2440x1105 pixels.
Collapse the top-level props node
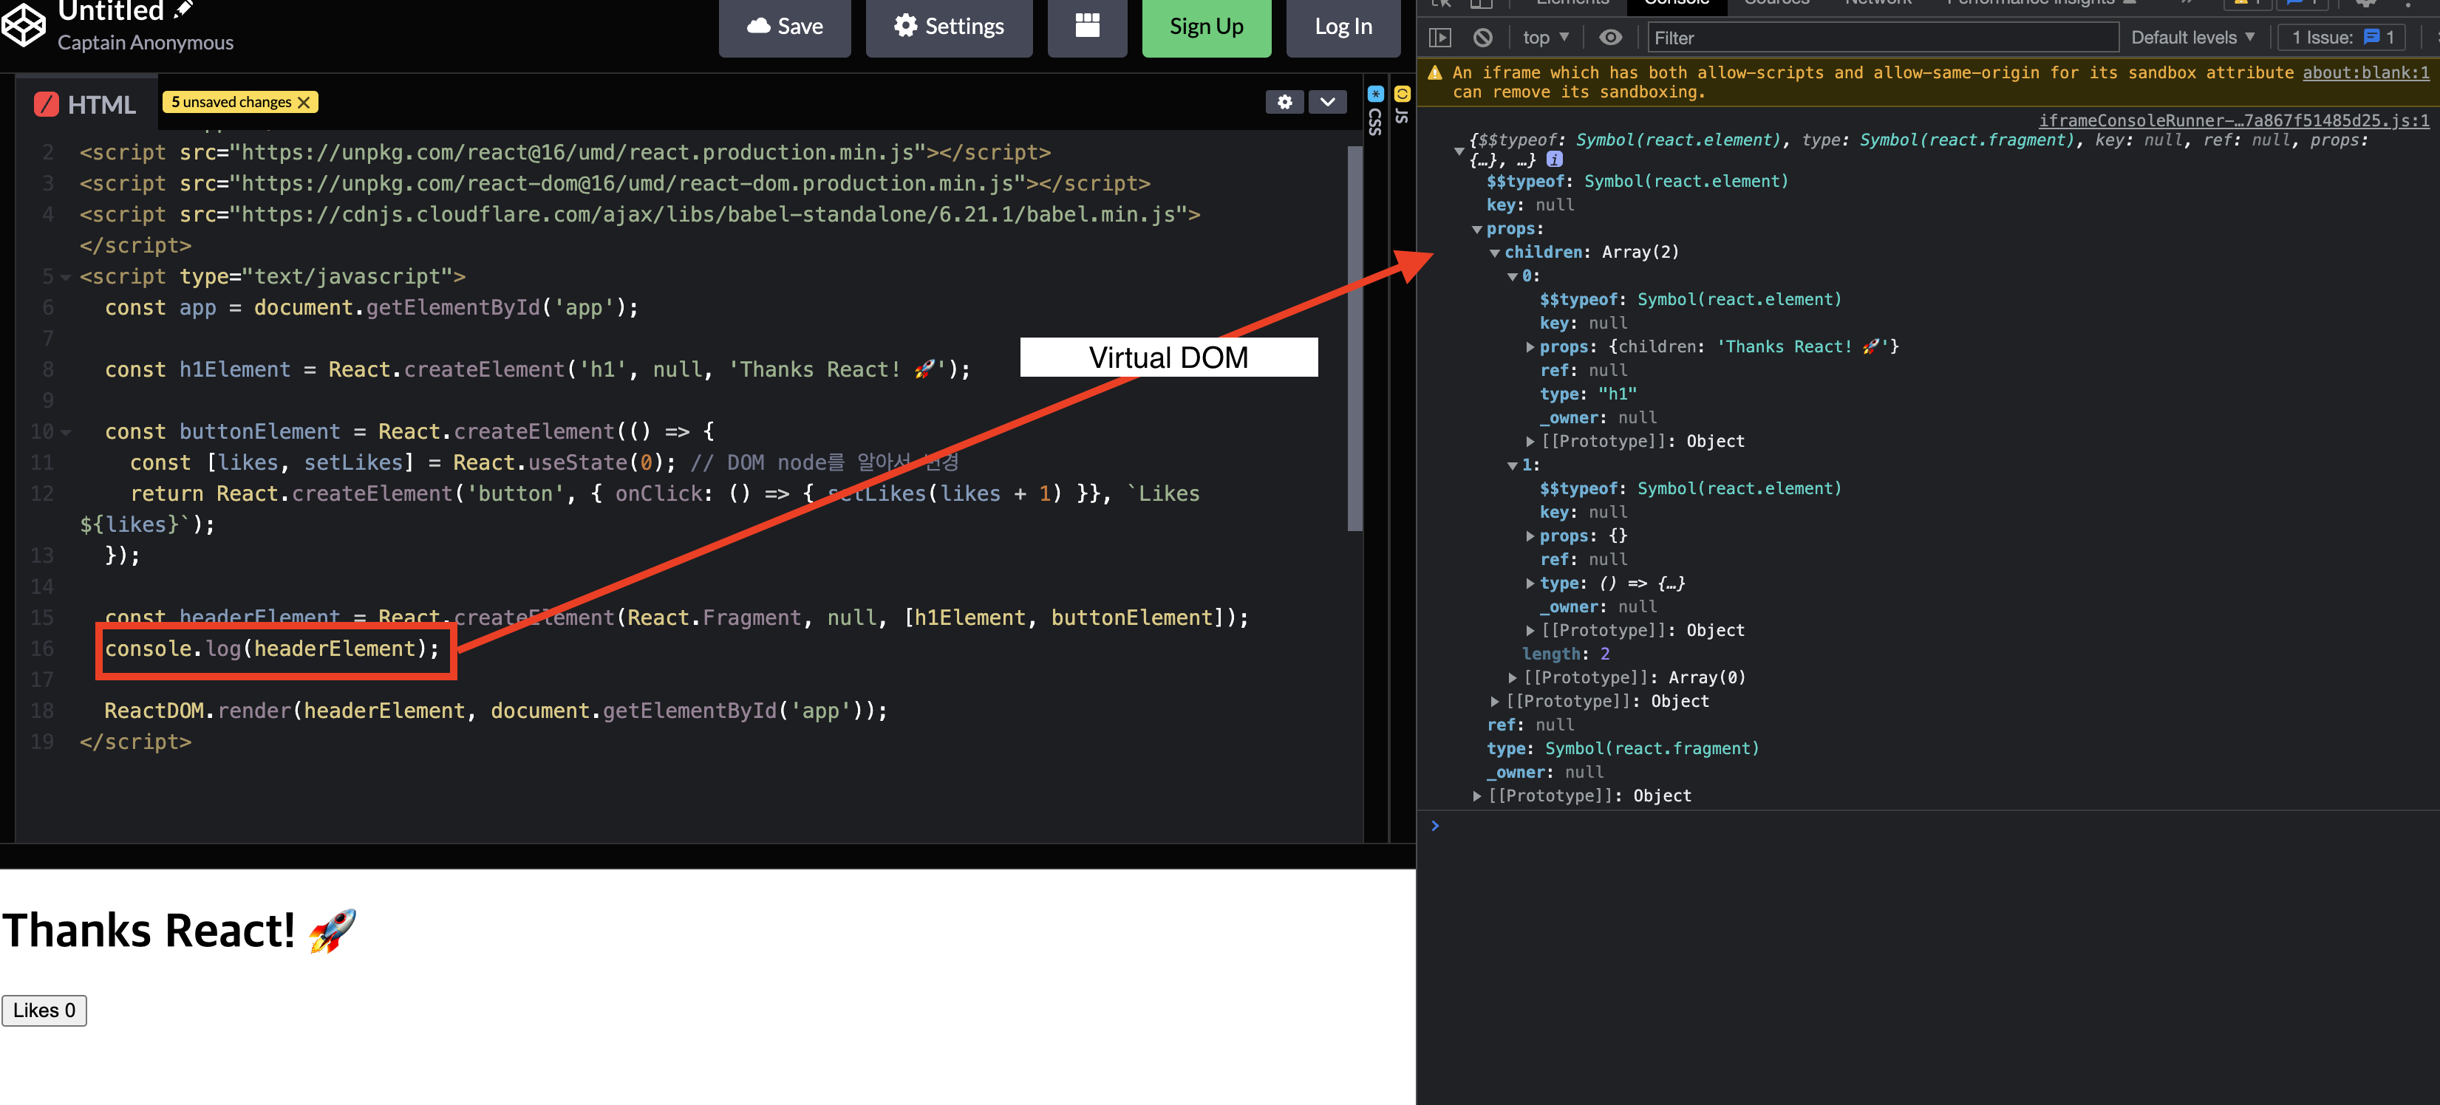coord(1476,229)
